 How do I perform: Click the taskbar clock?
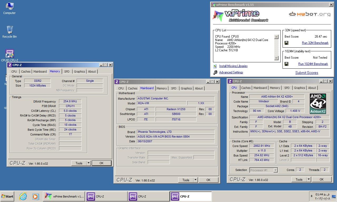(323, 196)
